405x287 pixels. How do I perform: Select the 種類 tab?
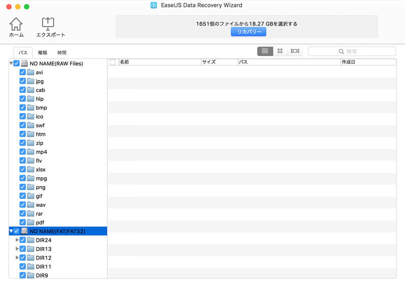click(43, 53)
